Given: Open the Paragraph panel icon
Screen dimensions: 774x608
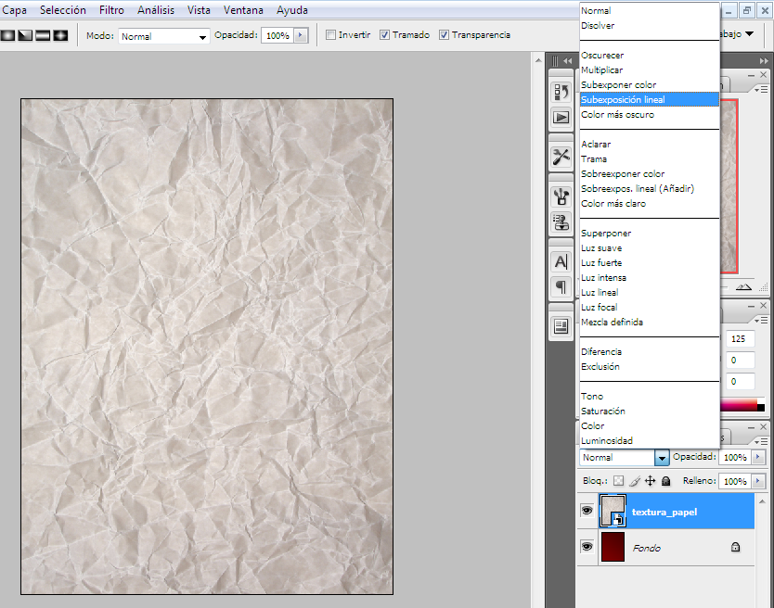Looking at the screenshot, I should 561,287.
